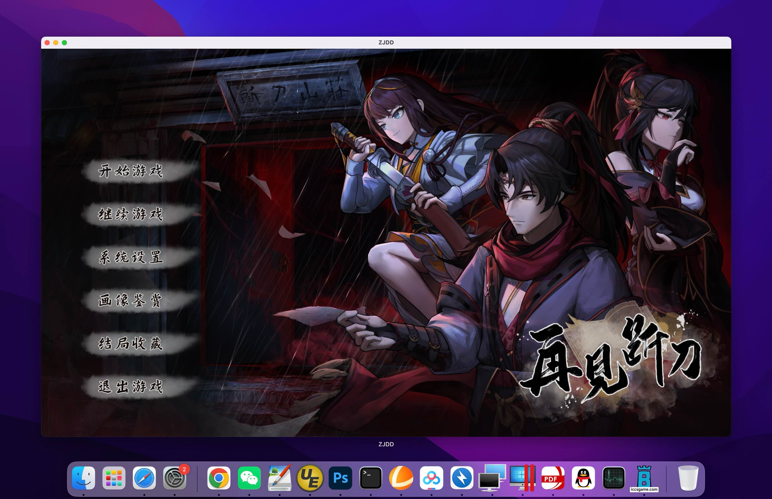View the 结局收藏 endings collection

coord(139,344)
